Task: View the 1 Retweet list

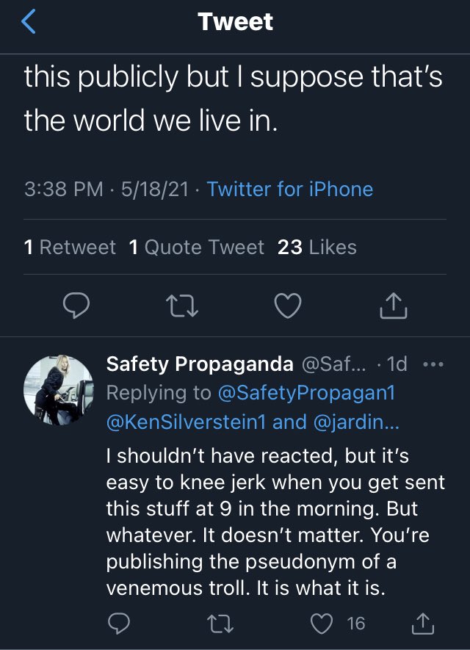Action: pyautogui.click(x=70, y=248)
